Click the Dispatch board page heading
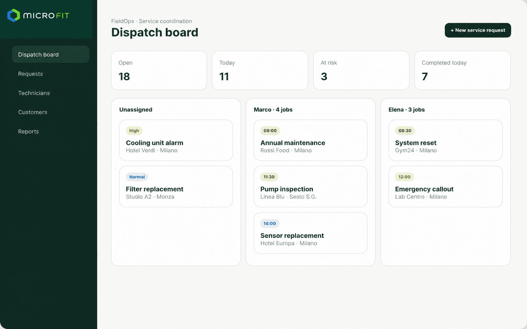This screenshot has width=527, height=329. point(155,33)
